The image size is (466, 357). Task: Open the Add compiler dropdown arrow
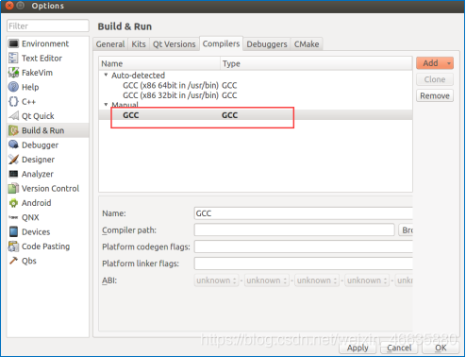click(449, 63)
